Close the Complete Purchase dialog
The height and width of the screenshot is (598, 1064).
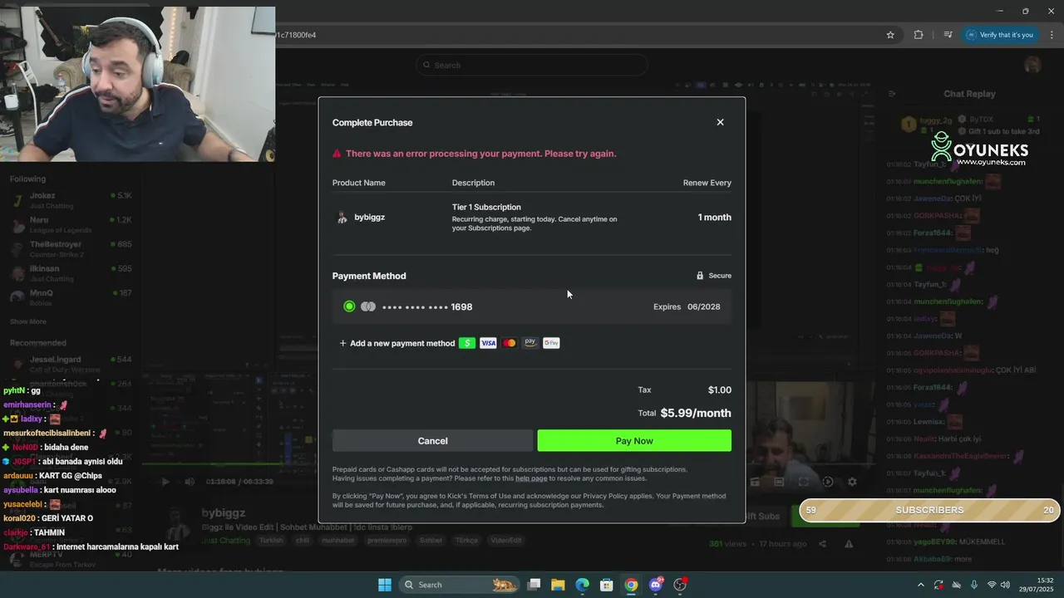point(720,122)
